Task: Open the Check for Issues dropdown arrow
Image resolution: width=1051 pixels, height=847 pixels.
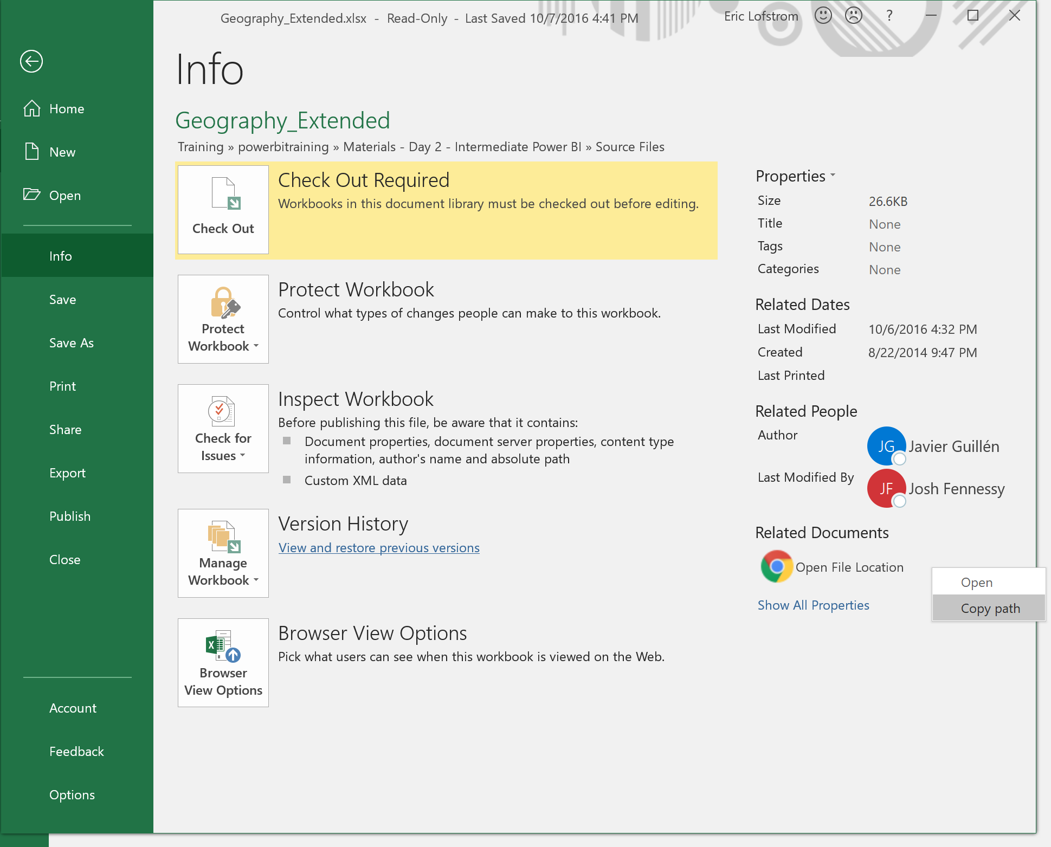Action: coord(243,455)
